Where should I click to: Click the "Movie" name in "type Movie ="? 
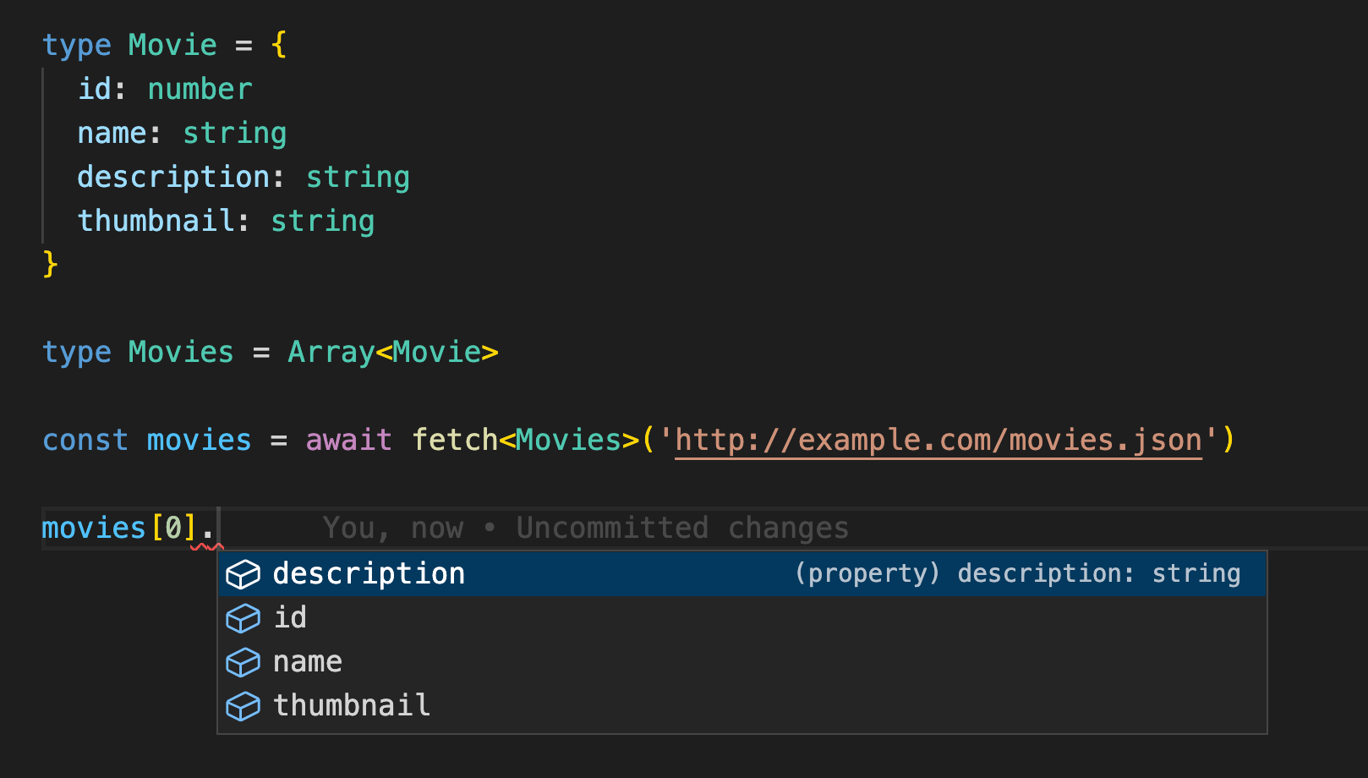pyautogui.click(x=172, y=45)
